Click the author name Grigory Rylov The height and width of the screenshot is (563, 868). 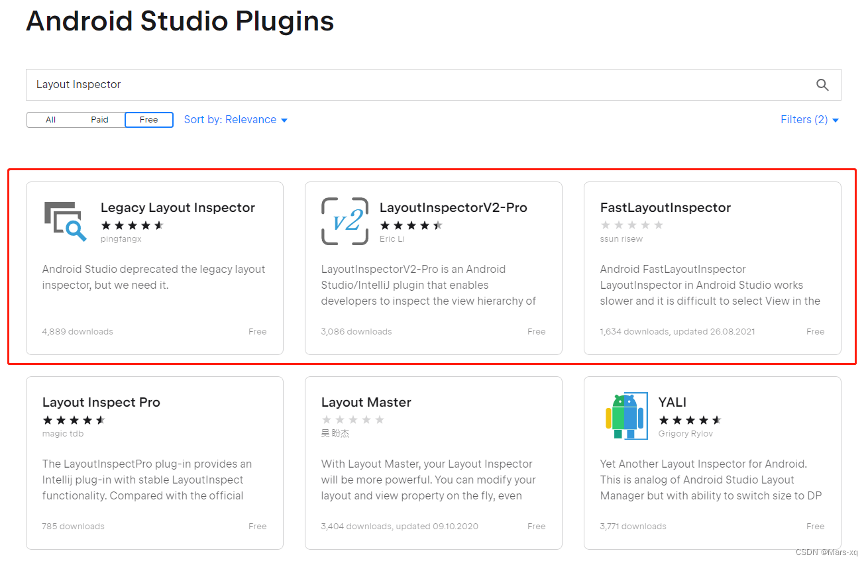point(686,434)
